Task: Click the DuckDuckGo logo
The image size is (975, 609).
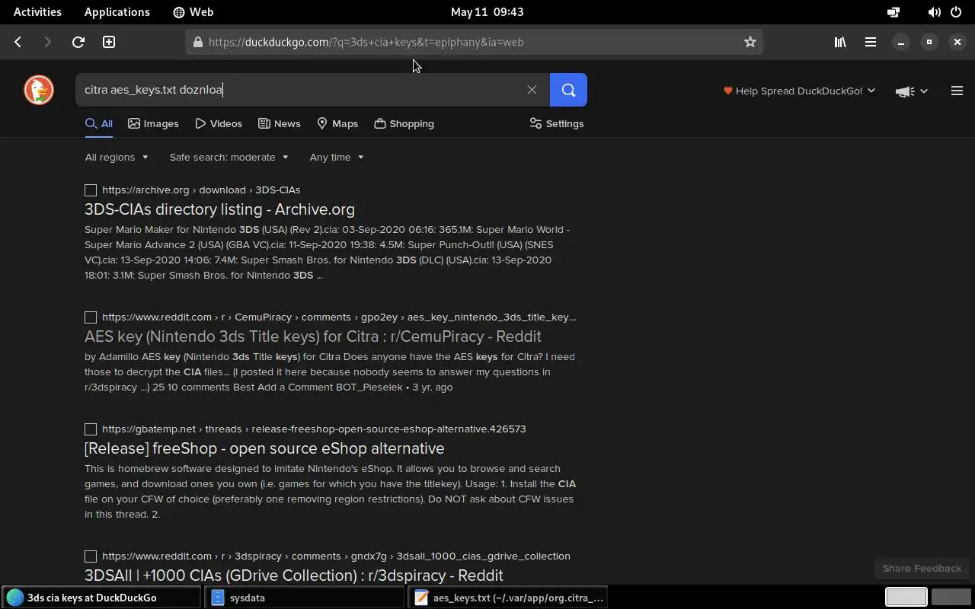Action: [x=39, y=90]
